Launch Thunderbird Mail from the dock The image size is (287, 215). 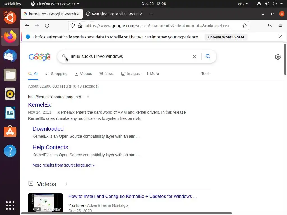(10, 56)
